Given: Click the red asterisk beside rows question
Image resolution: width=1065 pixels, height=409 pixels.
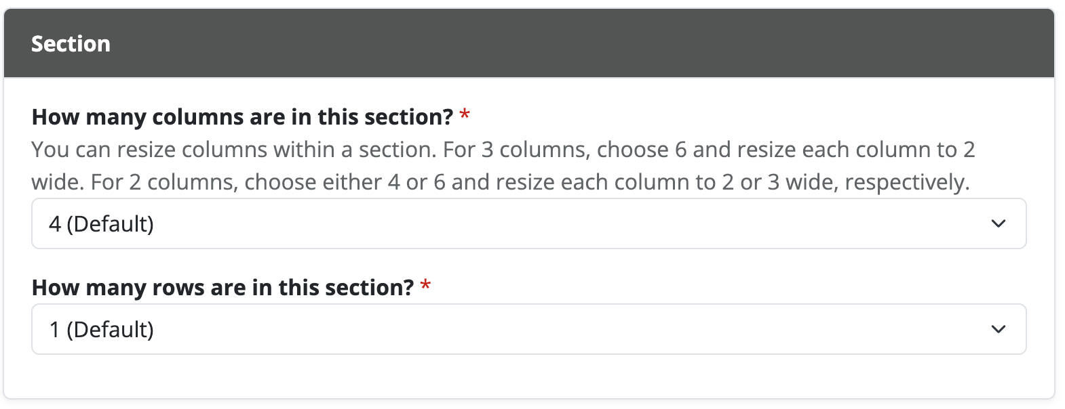Looking at the screenshot, I should pyautogui.click(x=425, y=286).
